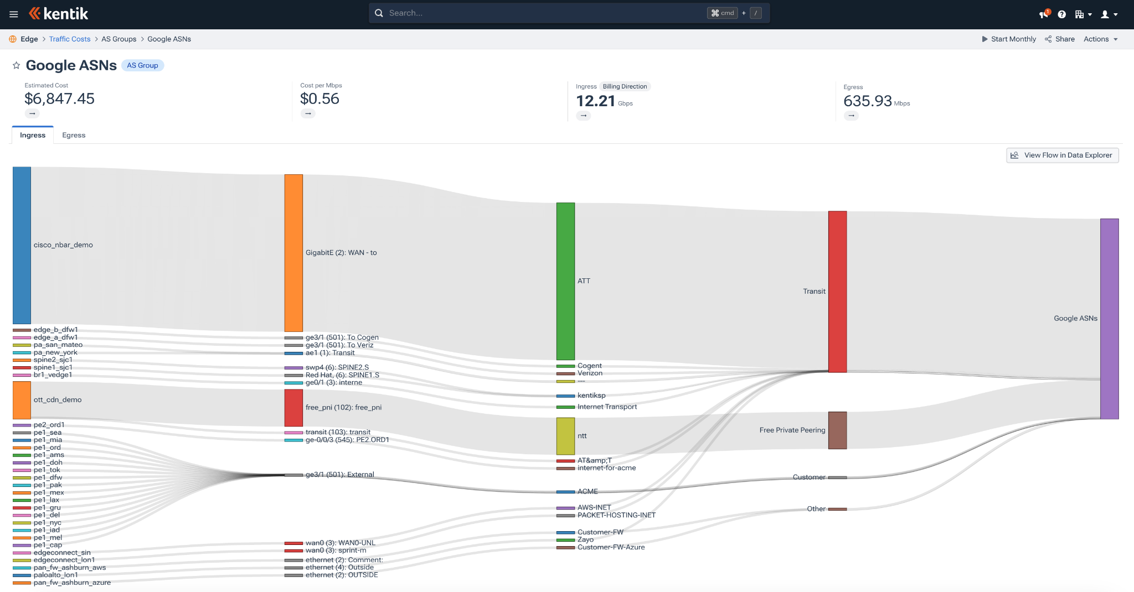Focus the Search input field
Screen dimensions: 1134x592
pos(543,13)
